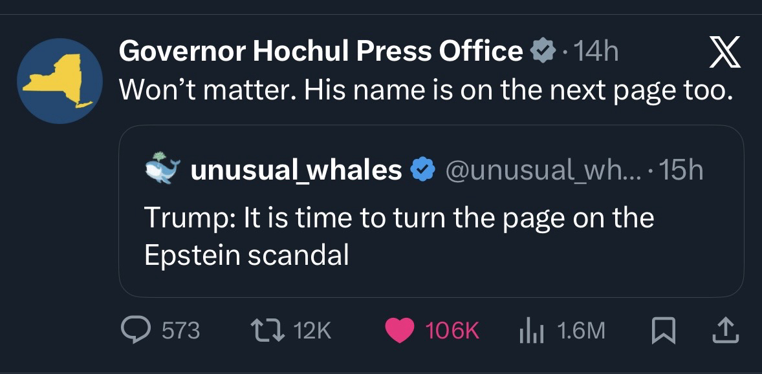762x374 pixels.
Task: Share the tweet with the upload arrow icon
Action: click(723, 331)
